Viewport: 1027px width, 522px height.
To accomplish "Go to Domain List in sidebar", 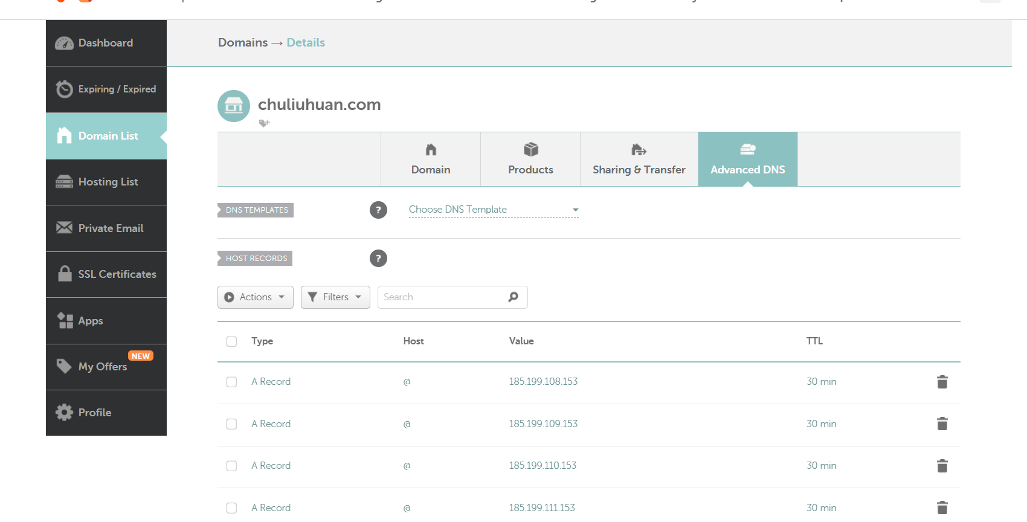I will (x=106, y=136).
